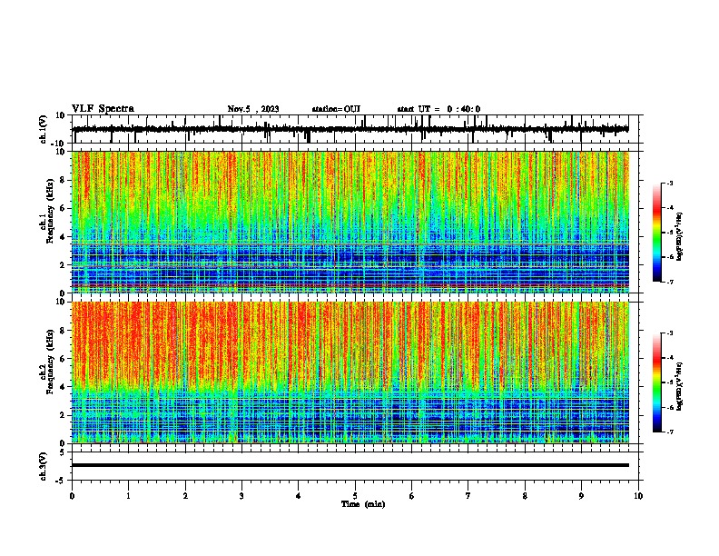Click the "station=OUI" label
The height and width of the screenshot is (556, 719).
click(336, 109)
